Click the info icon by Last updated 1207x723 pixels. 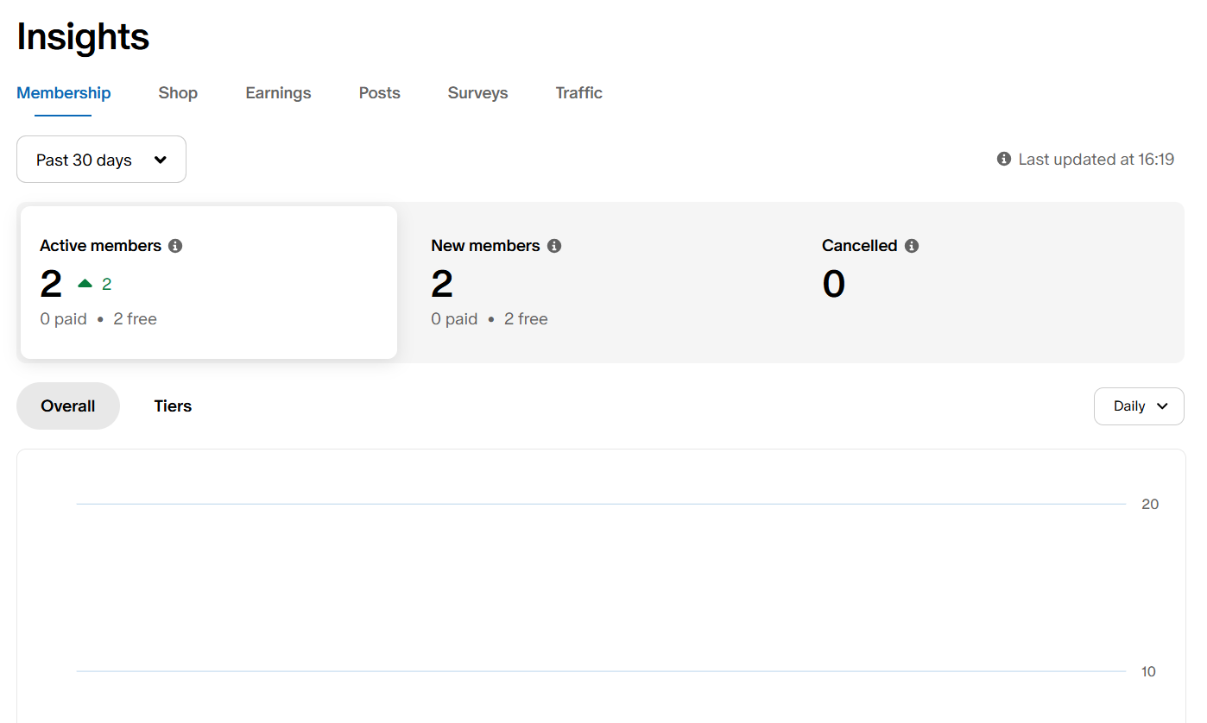point(1004,159)
